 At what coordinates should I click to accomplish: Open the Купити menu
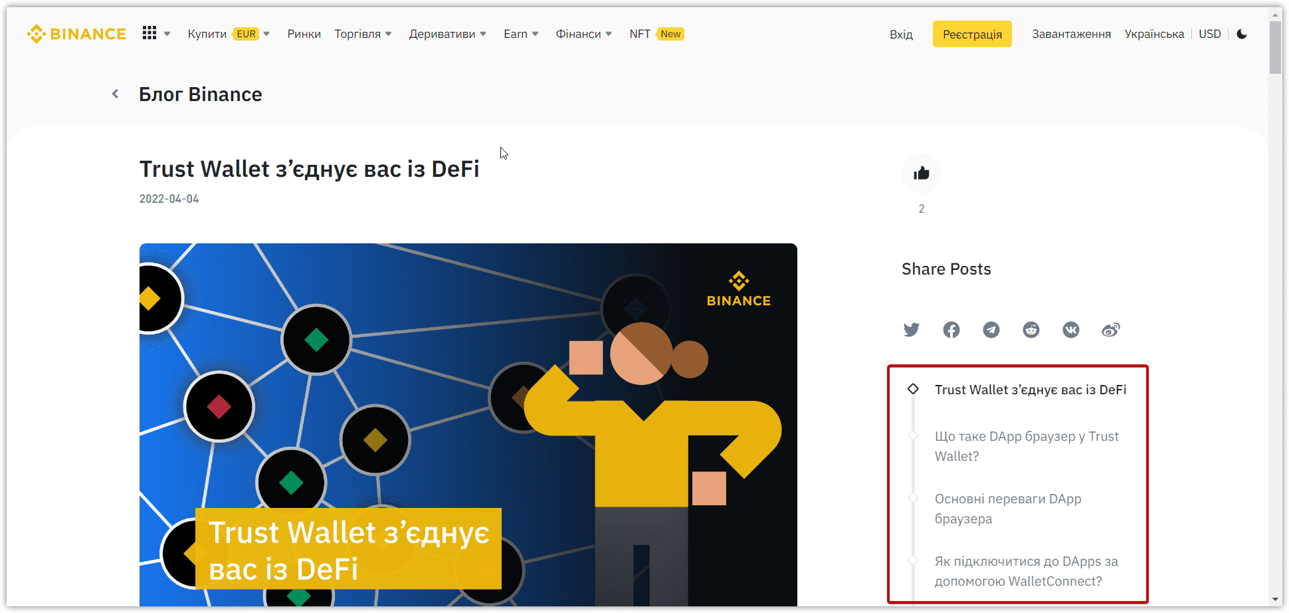click(207, 34)
